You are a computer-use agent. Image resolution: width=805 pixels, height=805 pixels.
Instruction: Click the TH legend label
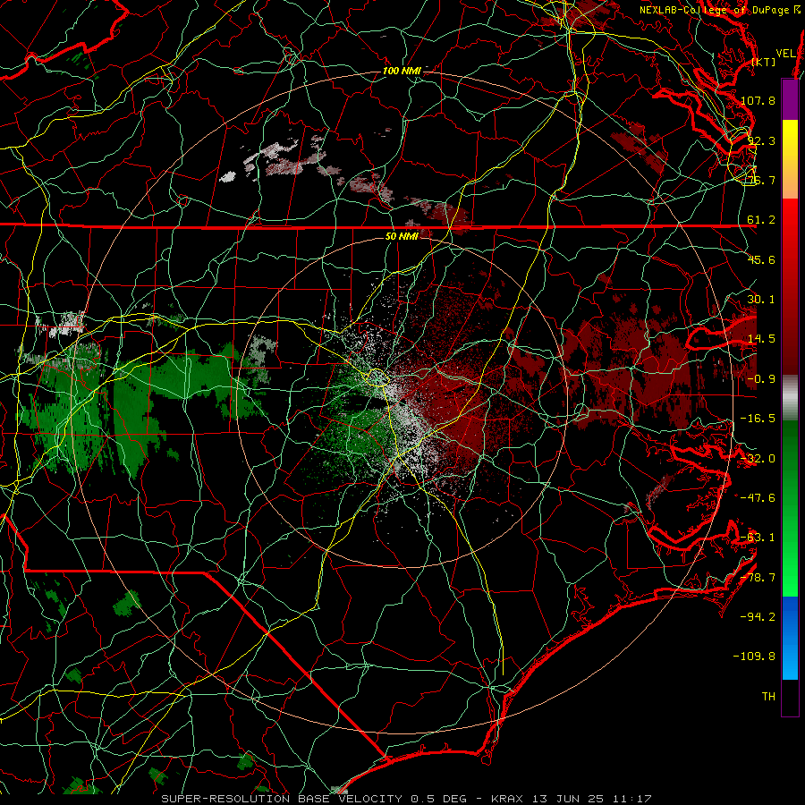[x=768, y=697]
